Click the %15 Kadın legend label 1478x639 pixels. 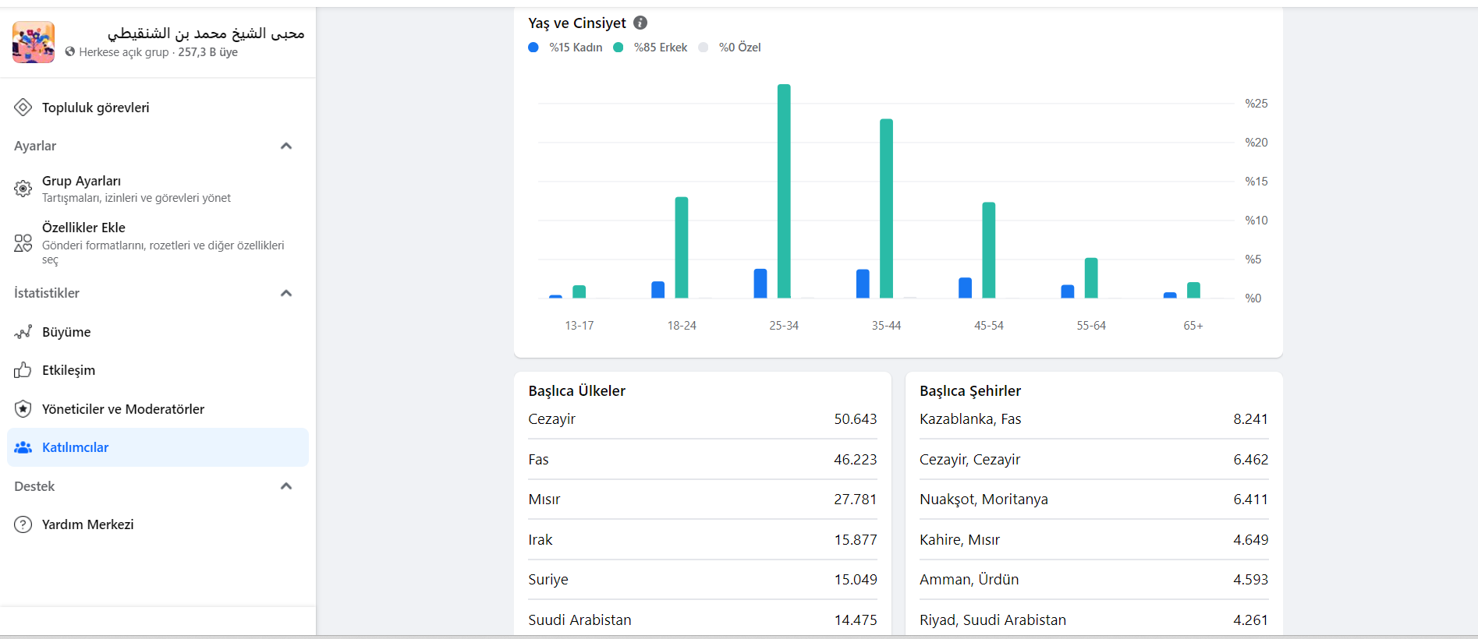click(576, 48)
